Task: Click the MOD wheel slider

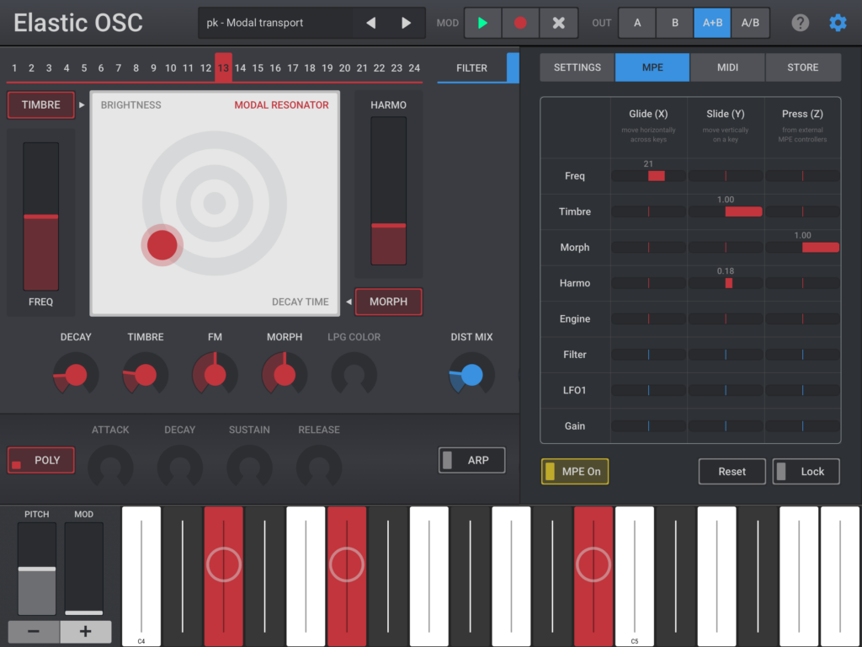Action: click(83, 569)
